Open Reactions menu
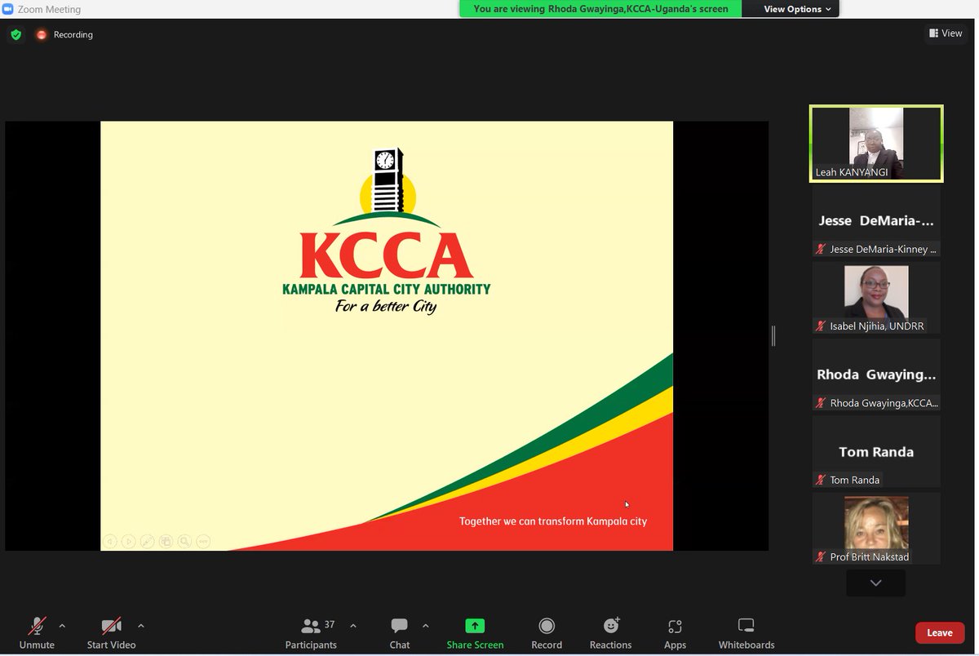This screenshot has height=656, width=979. 611,633
